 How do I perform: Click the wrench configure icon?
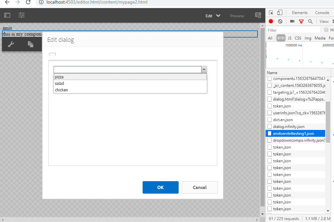click(11, 44)
